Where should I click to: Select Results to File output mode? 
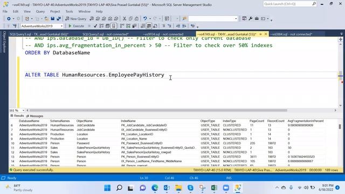coord(155,26)
